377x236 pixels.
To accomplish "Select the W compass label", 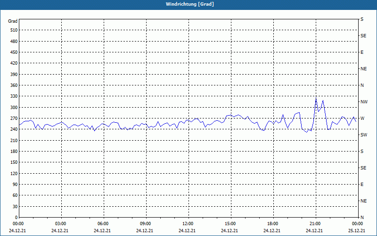I will (x=362, y=118).
